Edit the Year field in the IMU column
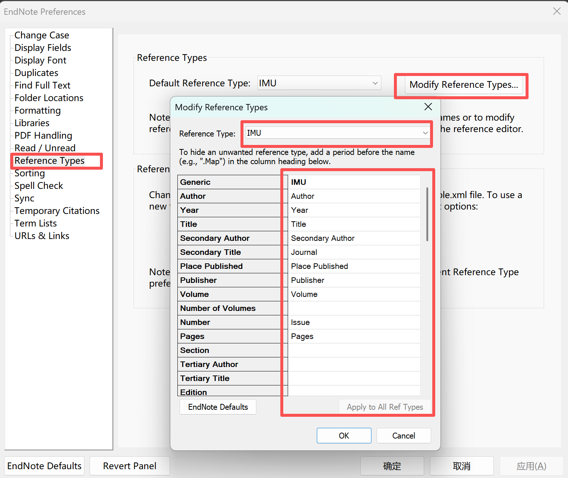The image size is (568, 478). (x=354, y=210)
